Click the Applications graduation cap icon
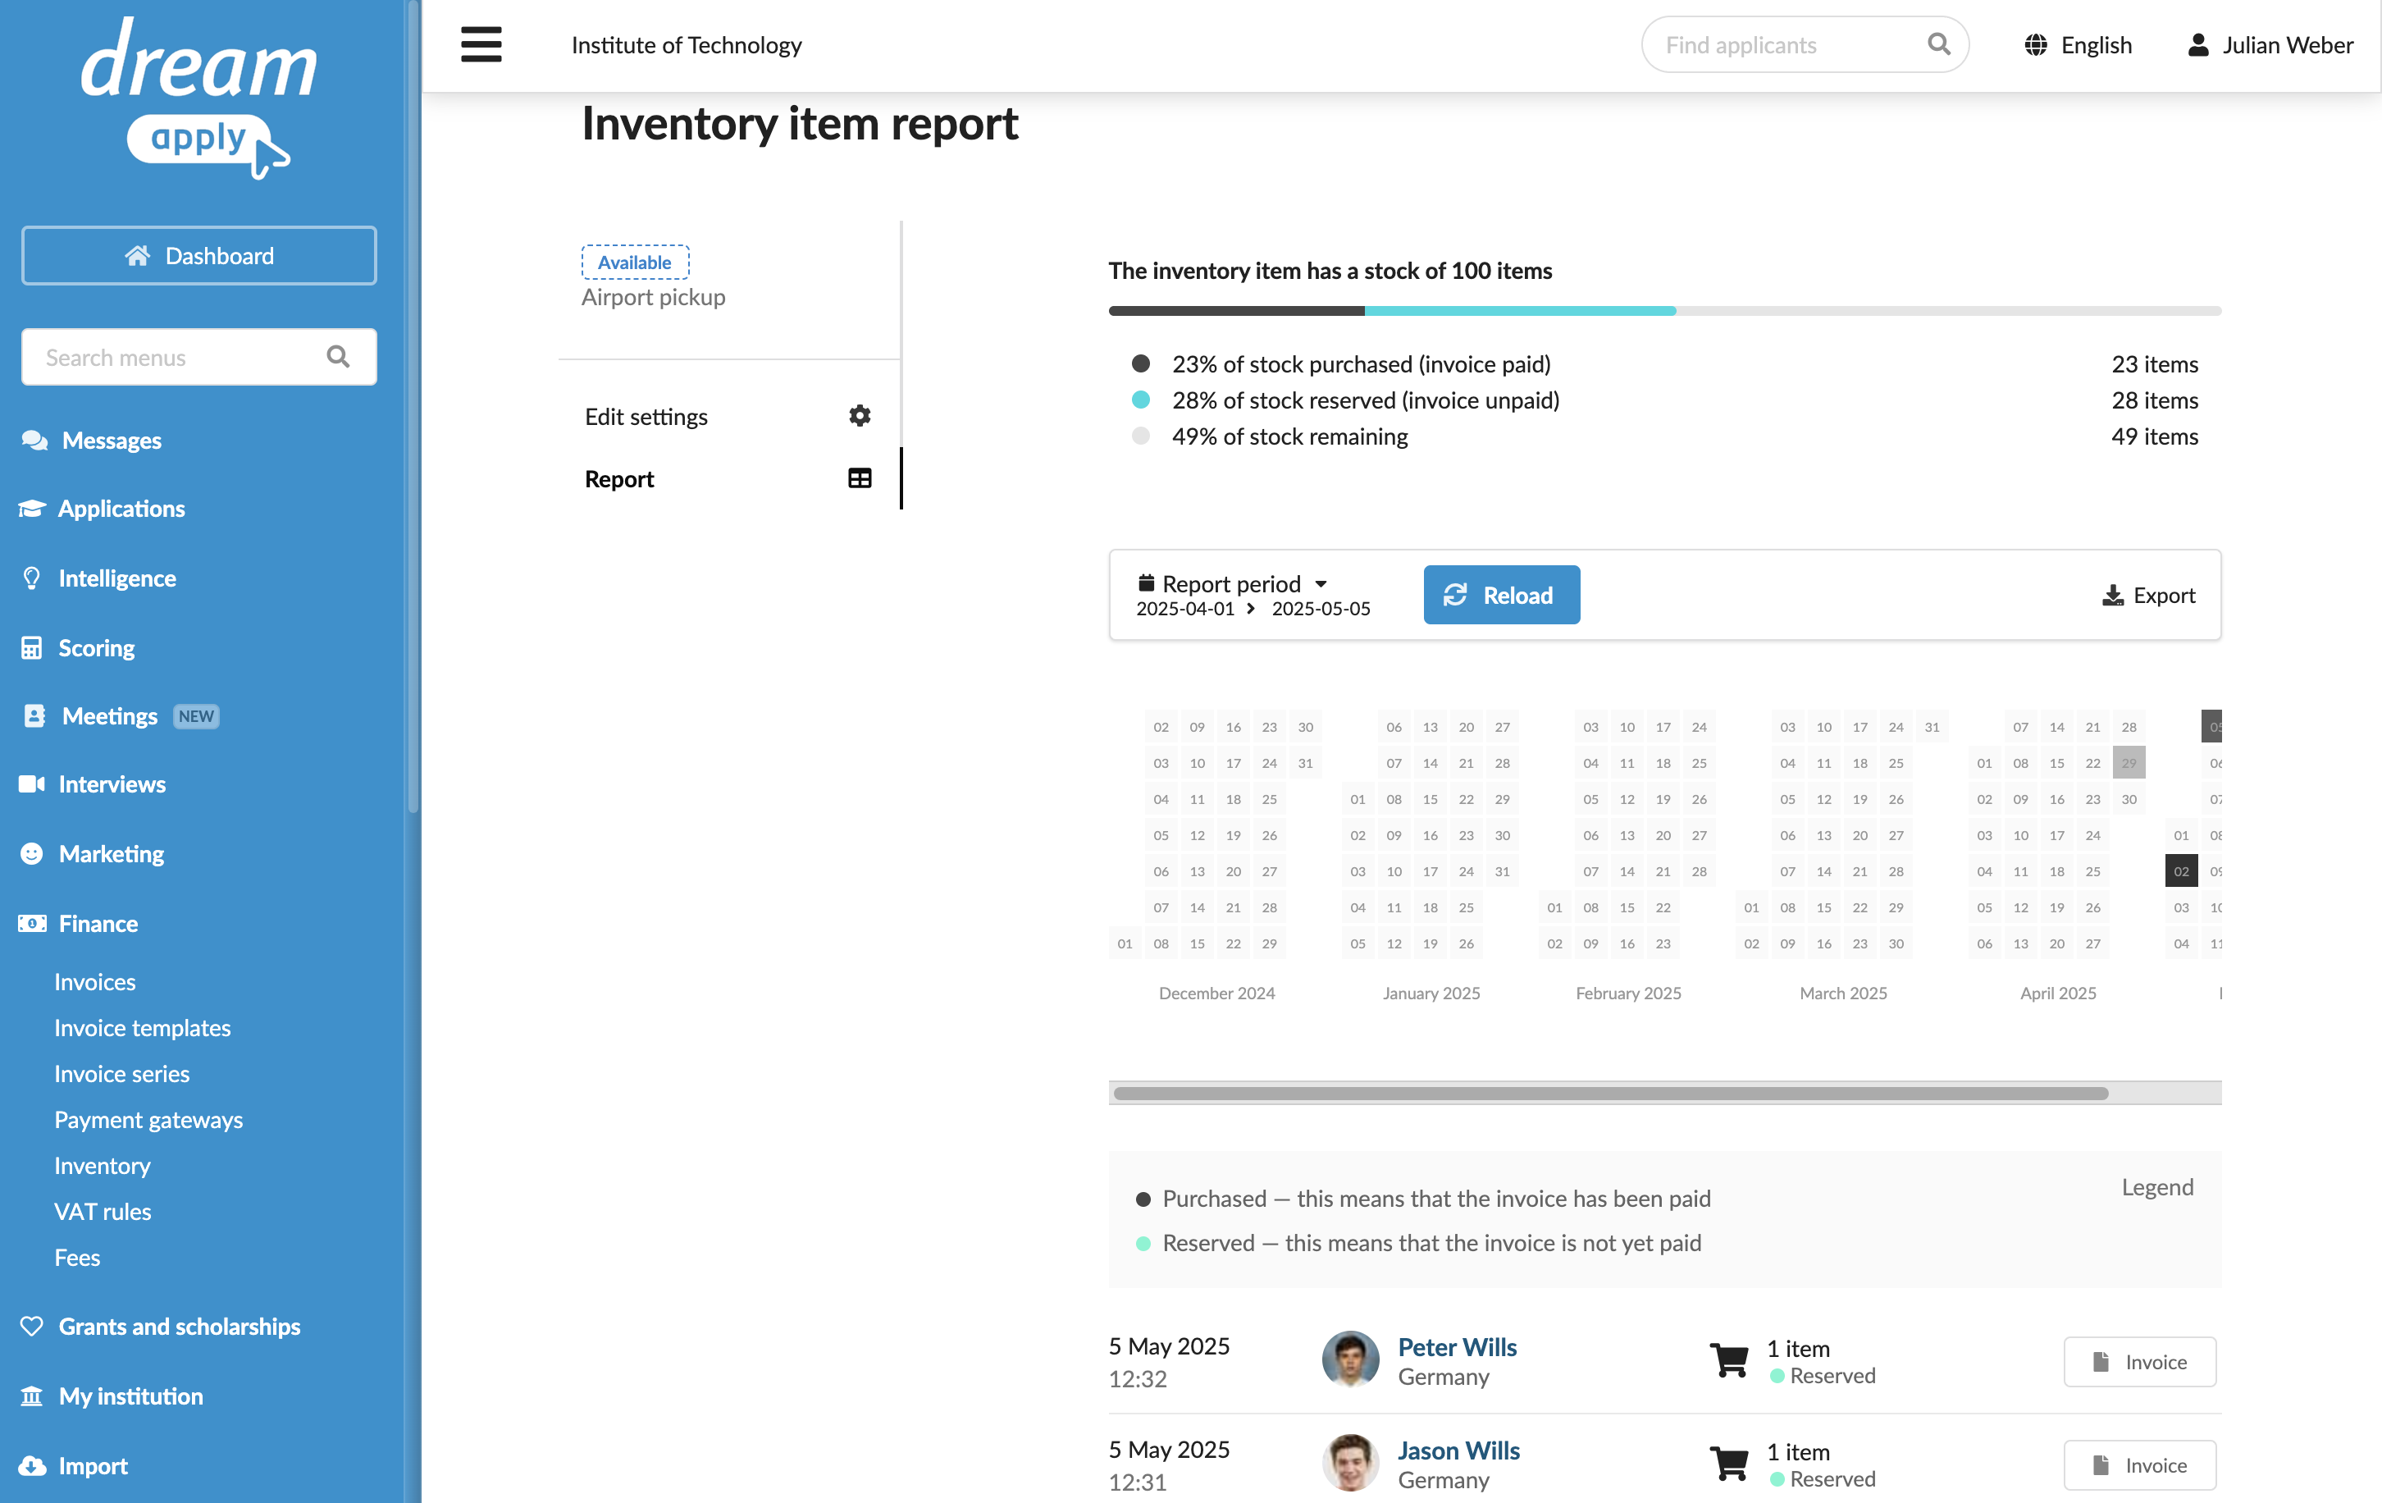 point(32,509)
